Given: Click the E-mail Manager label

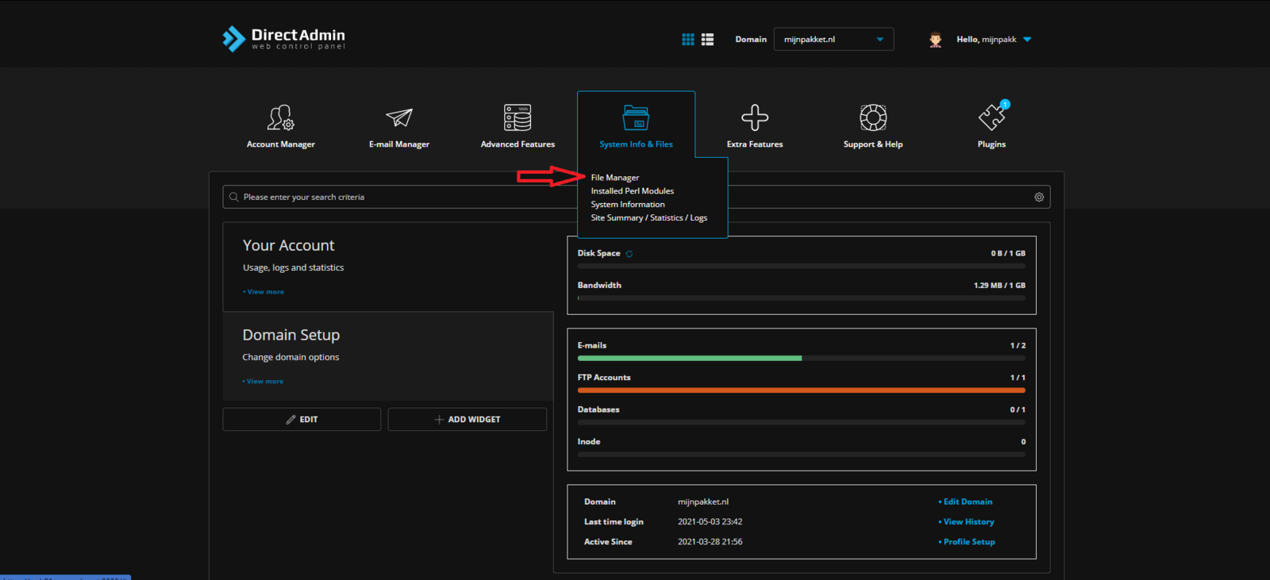Looking at the screenshot, I should (399, 144).
